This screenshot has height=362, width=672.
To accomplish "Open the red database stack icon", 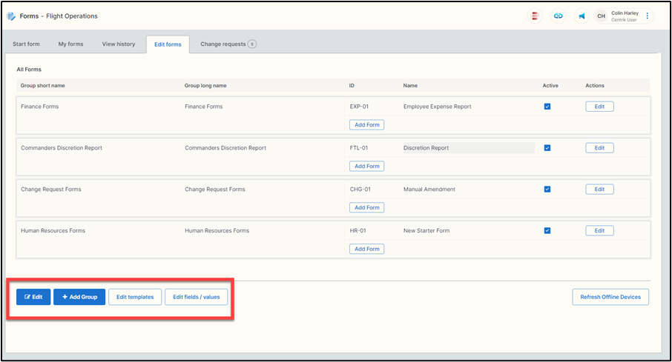I will pos(534,16).
